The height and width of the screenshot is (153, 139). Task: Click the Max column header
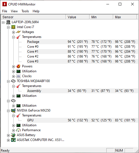coord(125,17)
